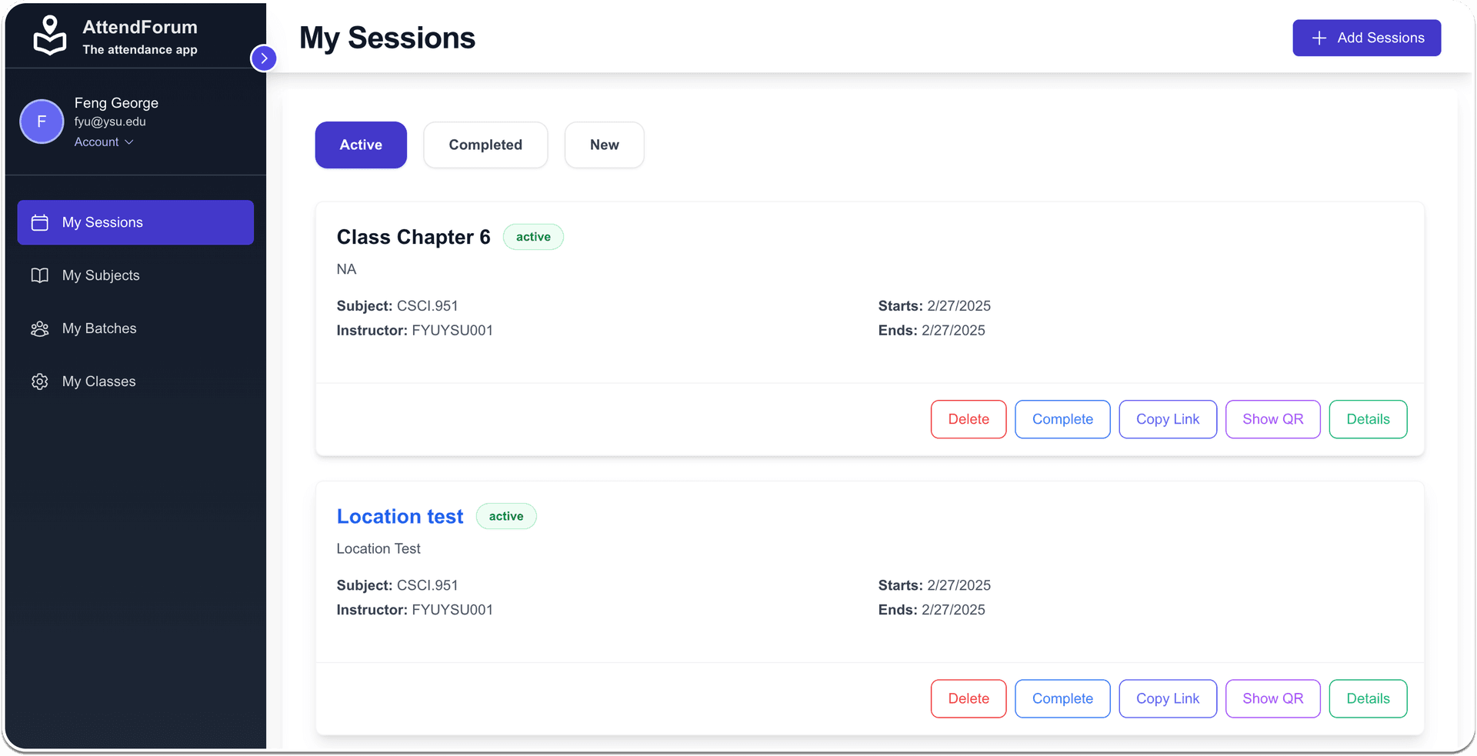The image size is (1477, 756).
Task: Click the book icon beside My Subjects
Action: [40, 275]
